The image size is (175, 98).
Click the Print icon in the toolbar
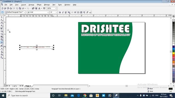click(x=11, y=8)
